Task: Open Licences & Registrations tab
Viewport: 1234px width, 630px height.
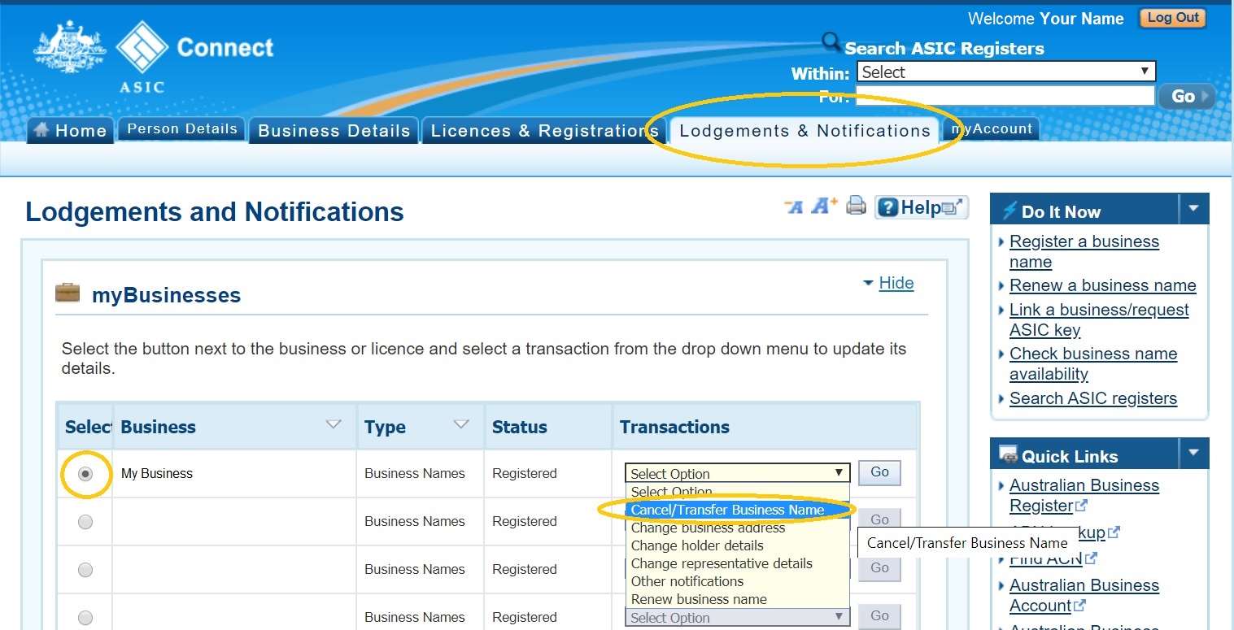Action: click(544, 131)
